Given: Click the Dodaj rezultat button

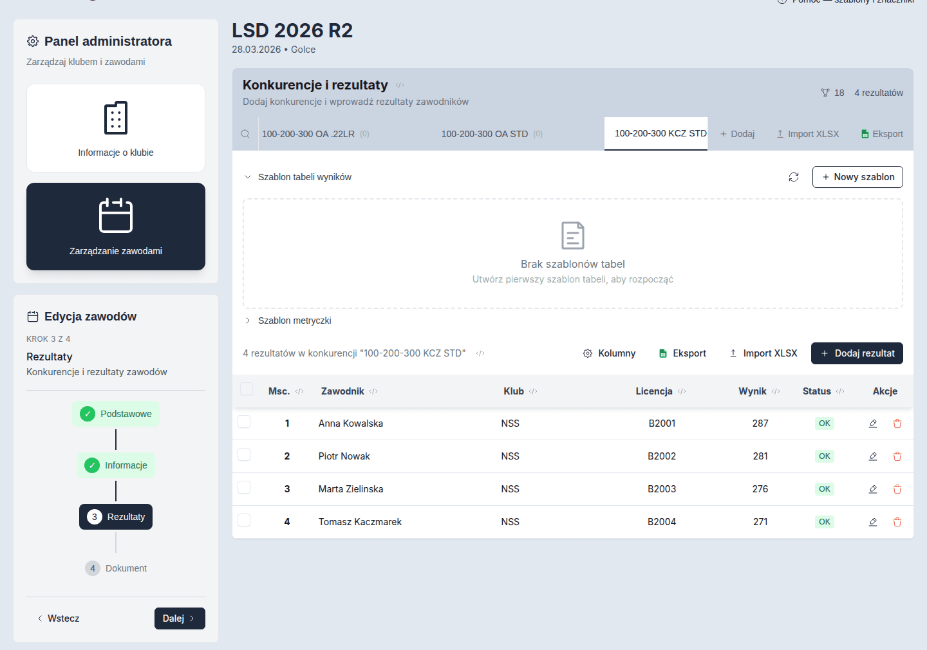Looking at the screenshot, I should (857, 353).
